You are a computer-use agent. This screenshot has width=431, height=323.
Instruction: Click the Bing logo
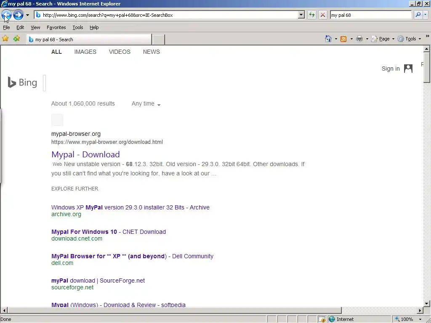click(22, 82)
